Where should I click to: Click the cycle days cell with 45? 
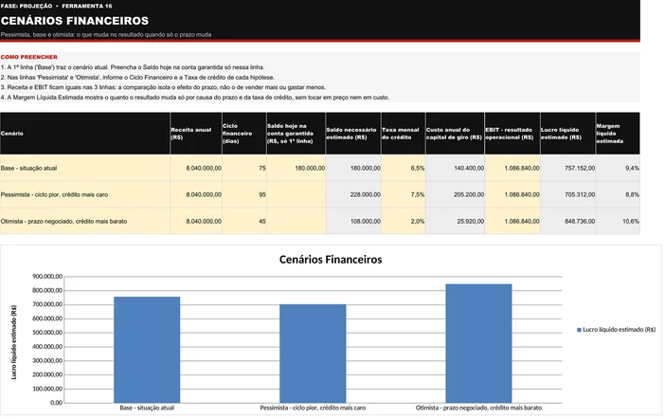coord(244,221)
